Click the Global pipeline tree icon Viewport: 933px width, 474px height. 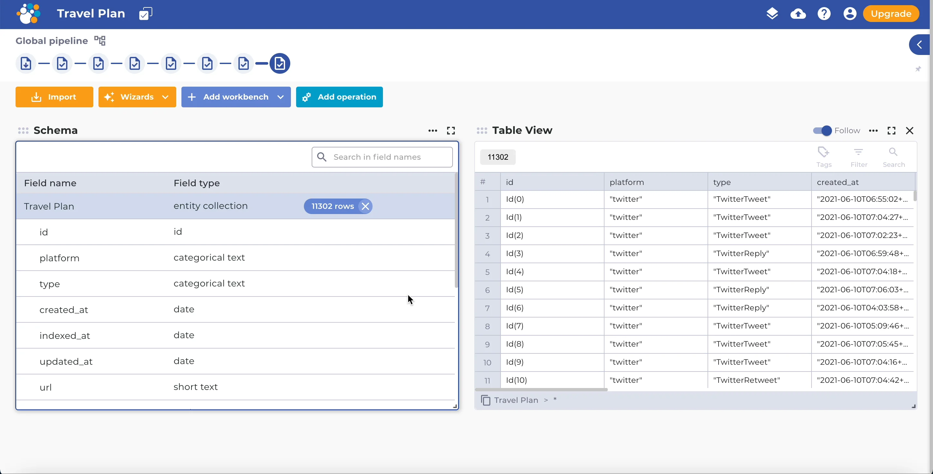[100, 40]
